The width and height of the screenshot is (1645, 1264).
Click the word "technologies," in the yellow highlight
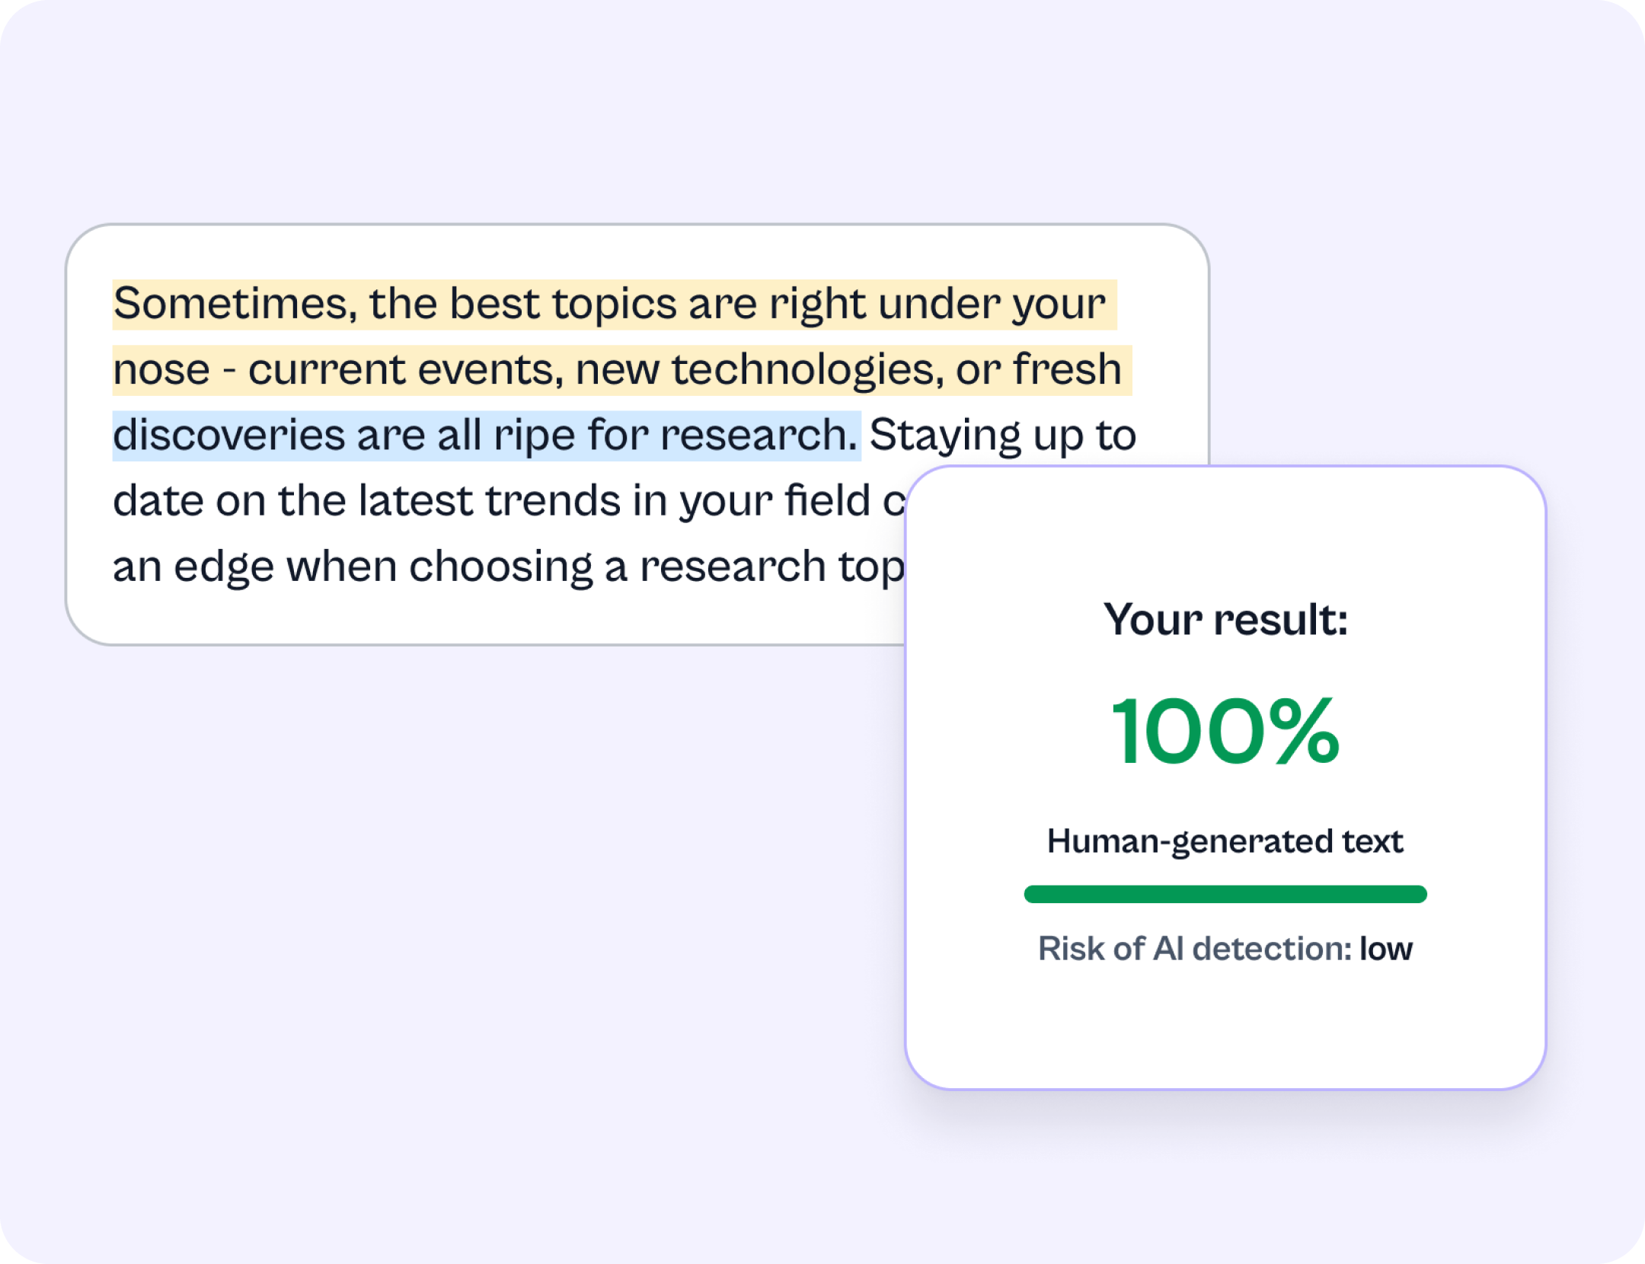tap(807, 370)
